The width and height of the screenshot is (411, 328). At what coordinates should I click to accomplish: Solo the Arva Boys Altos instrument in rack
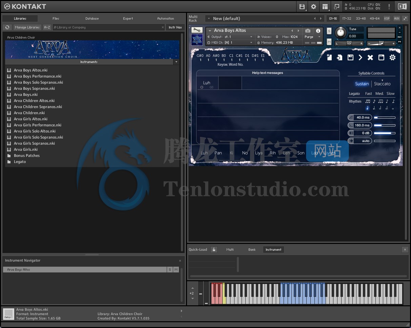(x=329, y=31)
